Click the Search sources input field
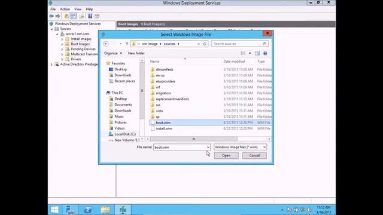The image size is (383, 215). coord(236,44)
